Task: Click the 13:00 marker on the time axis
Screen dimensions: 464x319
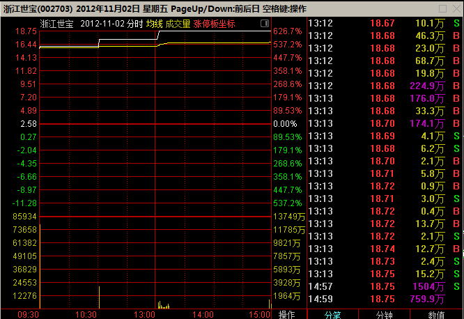Action: pos(145,314)
